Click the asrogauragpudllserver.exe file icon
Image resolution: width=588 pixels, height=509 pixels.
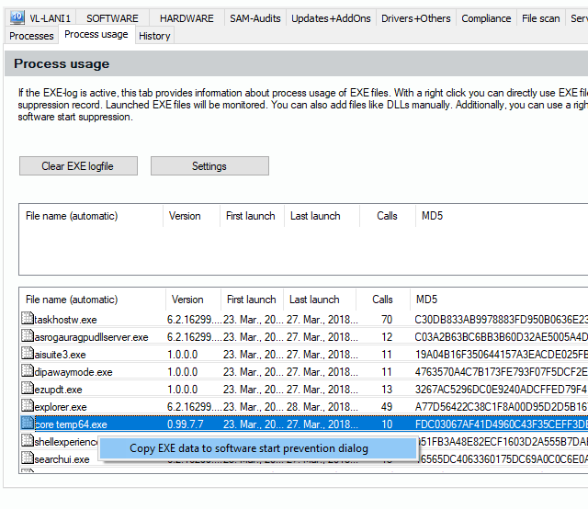point(28,337)
